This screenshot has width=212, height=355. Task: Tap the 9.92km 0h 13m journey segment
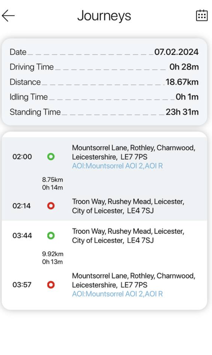pos(52,258)
